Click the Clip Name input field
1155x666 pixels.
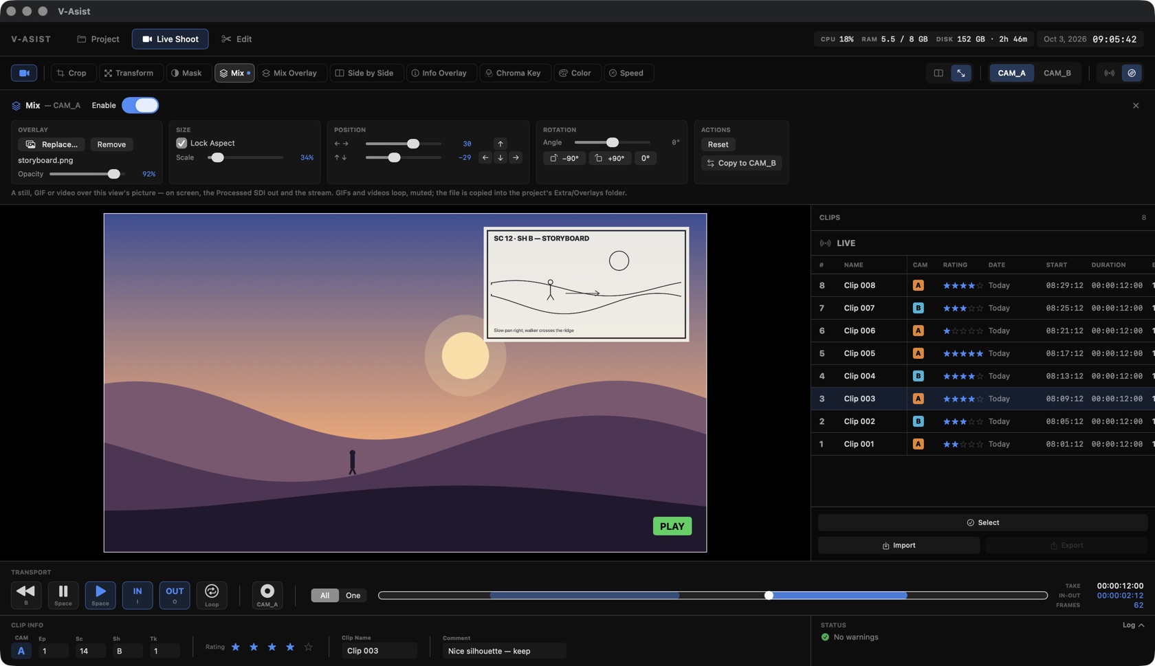[x=379, y=650]
